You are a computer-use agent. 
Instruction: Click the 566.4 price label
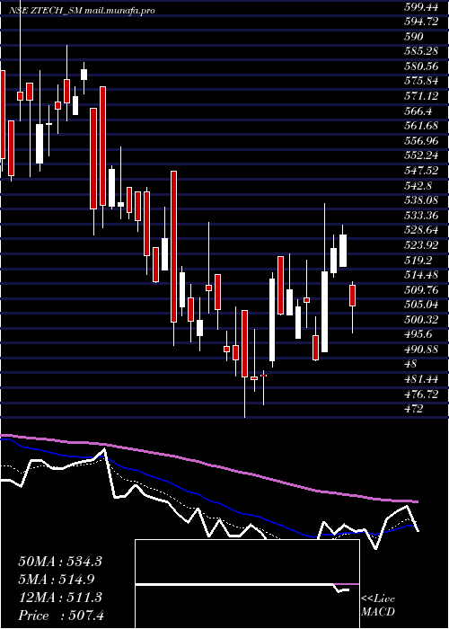(x=417, y=111)
